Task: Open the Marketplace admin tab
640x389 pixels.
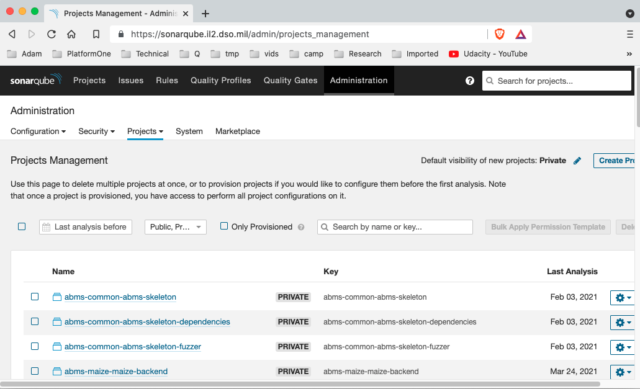Action: point(238,132)
